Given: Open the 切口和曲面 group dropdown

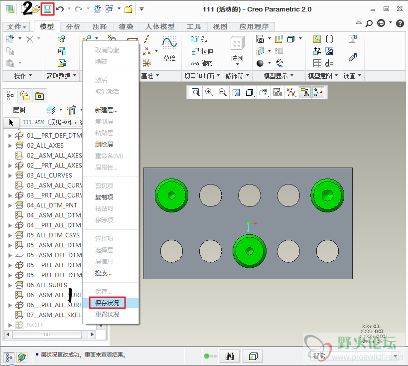Looking at the screenshot, I should pyautogui.click(x=202, y=76).
